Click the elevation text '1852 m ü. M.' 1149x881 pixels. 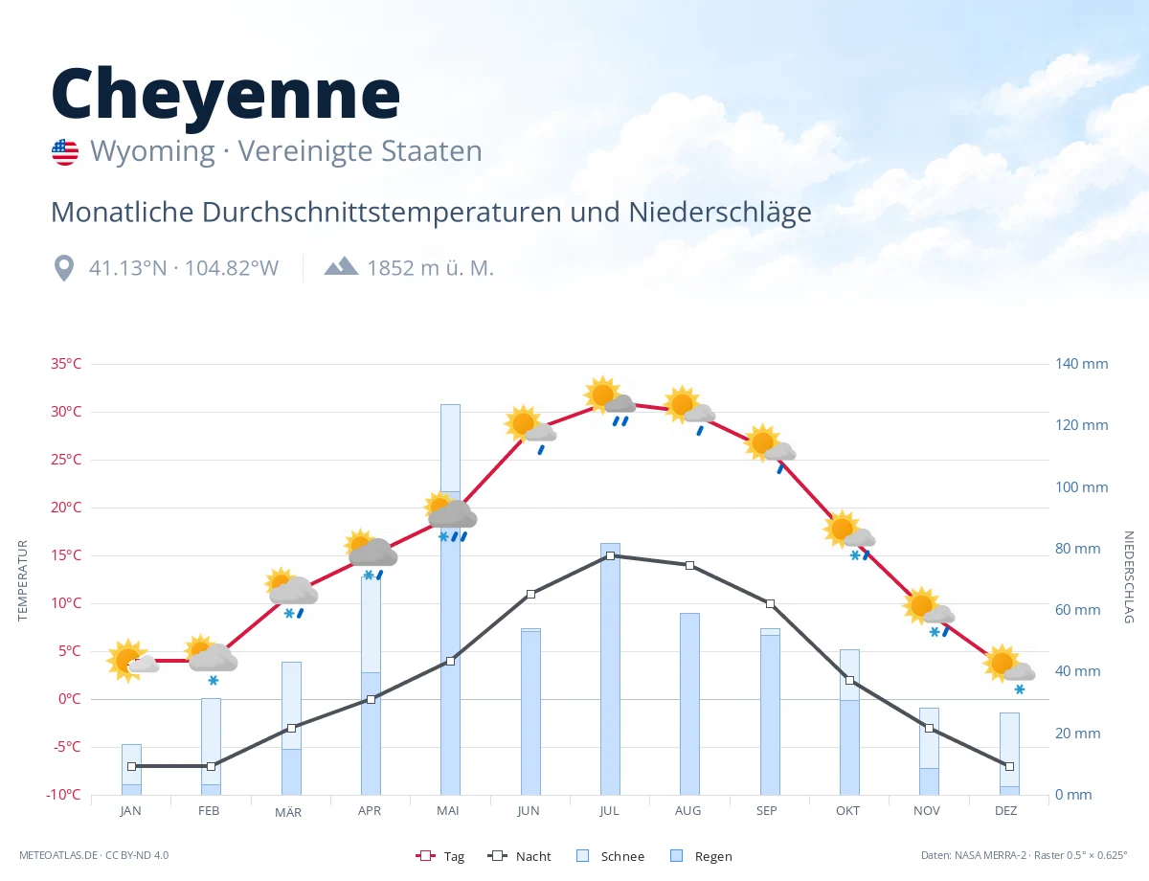[431, 268]
